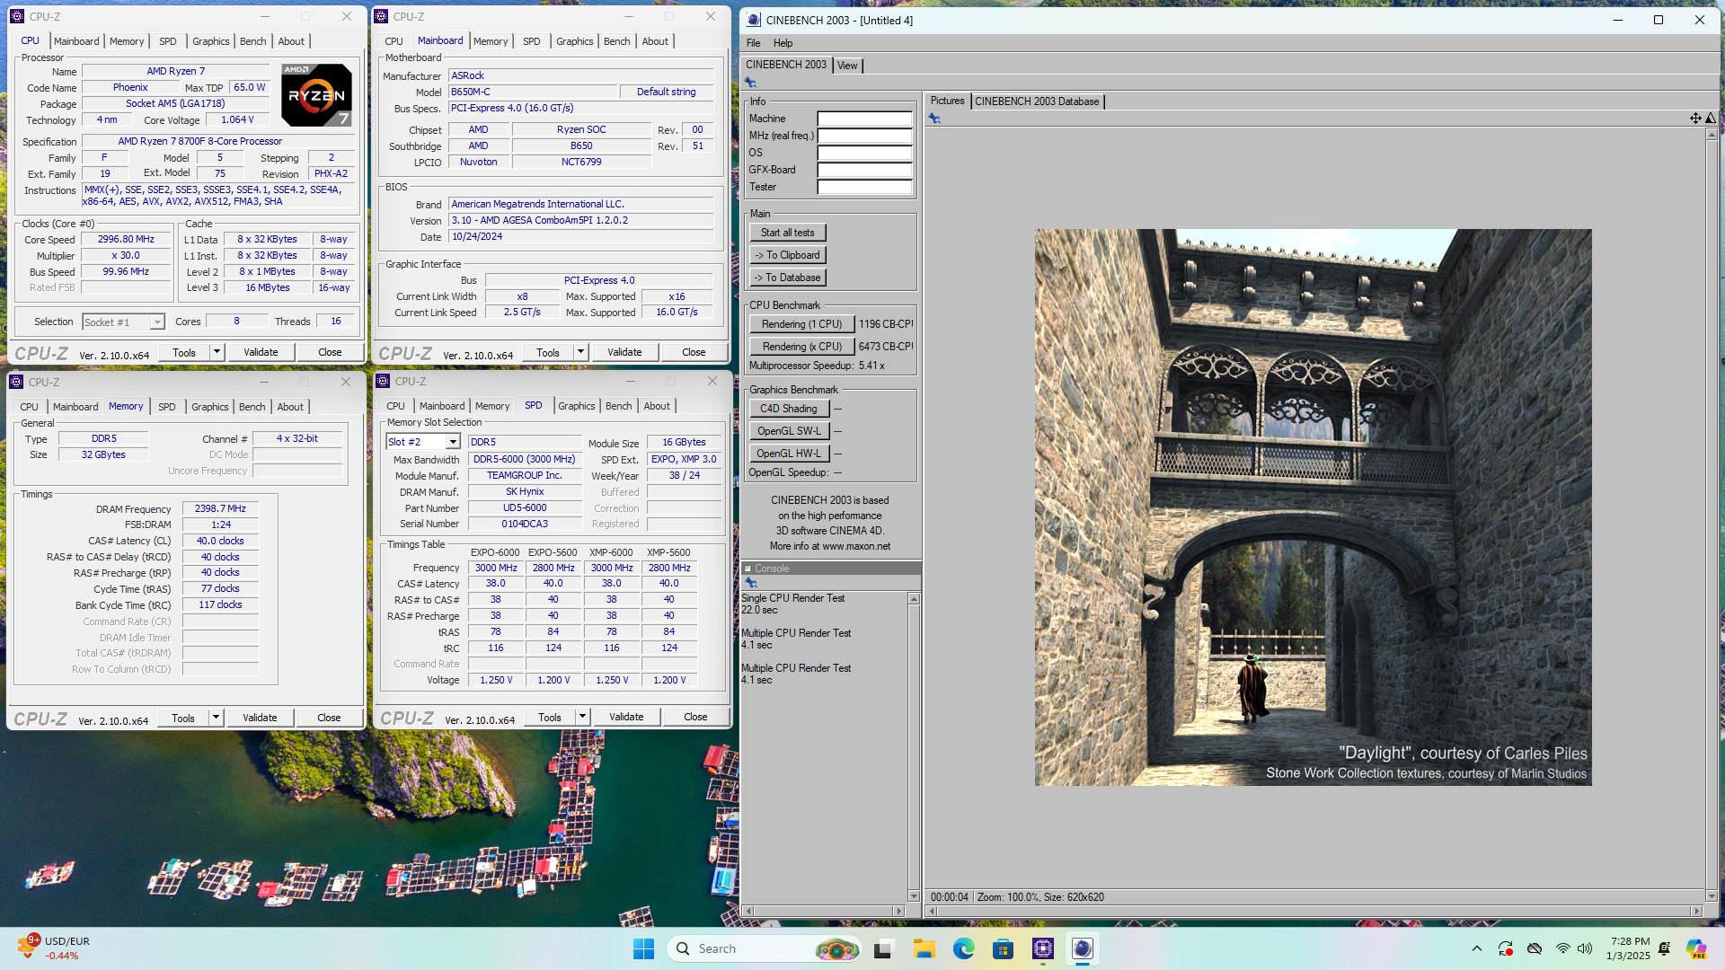Image resolution: width=1725 pixels, height=970 pixels.
Task: Click the pushpin icon under the Pictures tab
Action: 934,119
